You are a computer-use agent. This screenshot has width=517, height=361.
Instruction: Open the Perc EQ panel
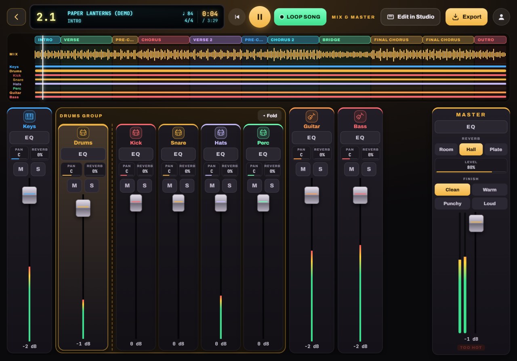[x=263, y=154]
